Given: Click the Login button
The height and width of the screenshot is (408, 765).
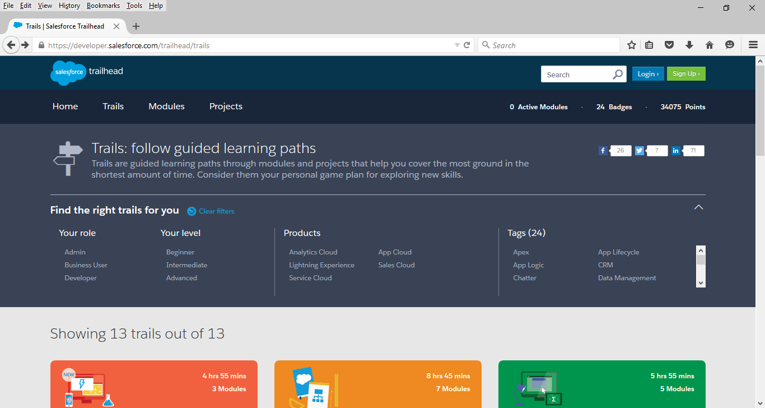Looking at the screenshot, I should point(648,74).
